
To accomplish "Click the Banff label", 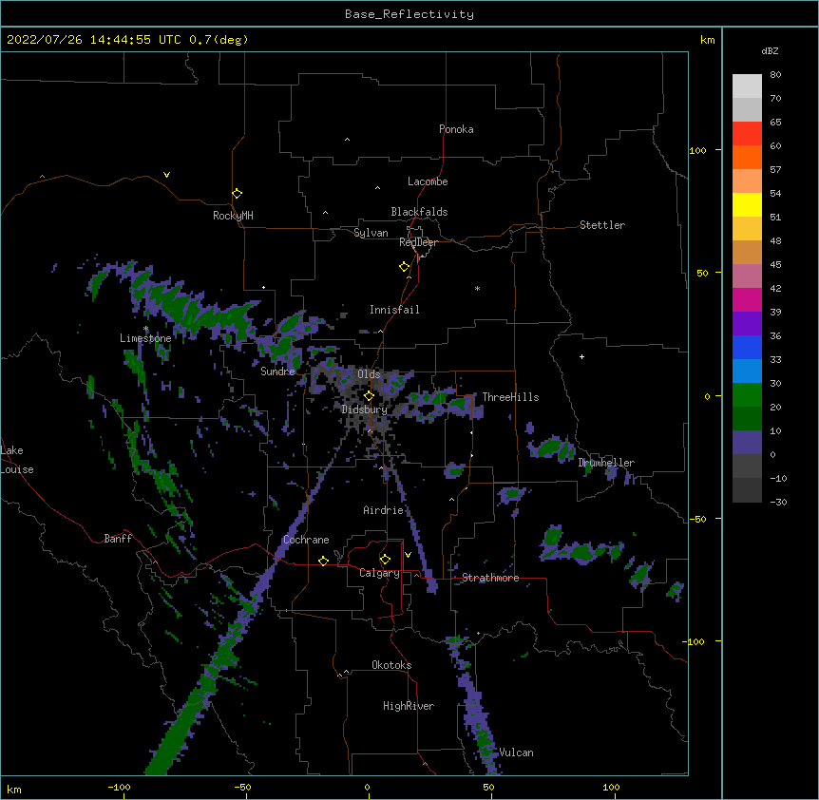I will (x=118, y=539).
